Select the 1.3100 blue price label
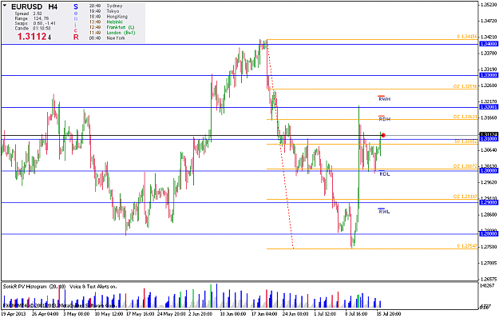 pos(488,139)
